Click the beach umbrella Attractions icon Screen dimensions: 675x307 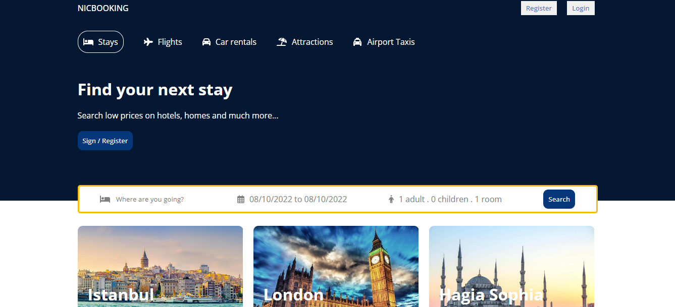pos(282,42)
